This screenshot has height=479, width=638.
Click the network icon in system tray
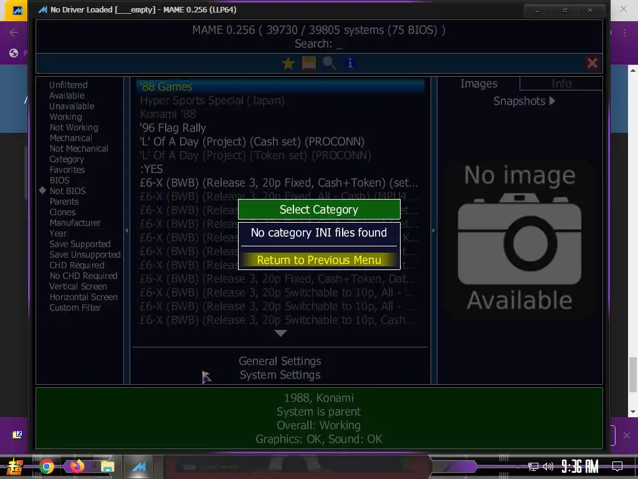[533, 467]
